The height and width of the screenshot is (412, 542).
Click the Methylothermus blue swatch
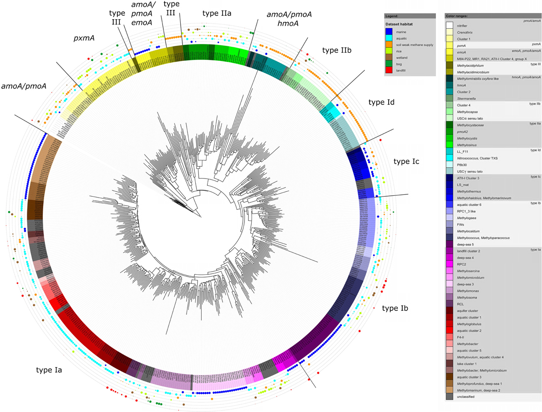click(449, 191)
